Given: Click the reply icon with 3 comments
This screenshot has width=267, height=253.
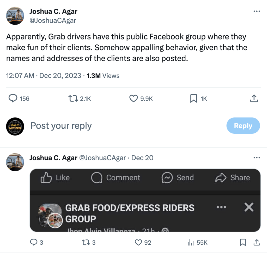Looking at the screenshot, I should pos(34,243).
